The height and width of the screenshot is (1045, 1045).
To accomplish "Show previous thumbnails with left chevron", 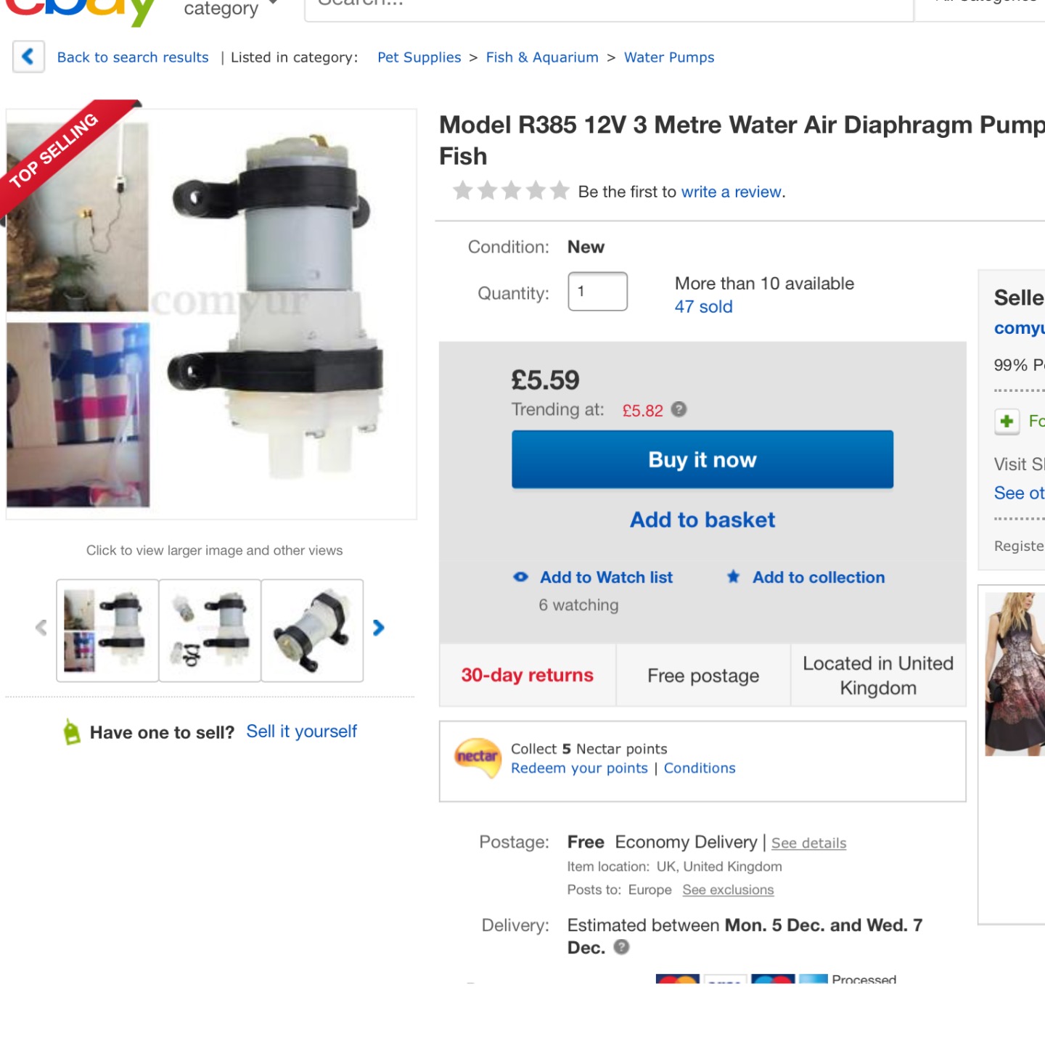I will (x=41, y=628).
